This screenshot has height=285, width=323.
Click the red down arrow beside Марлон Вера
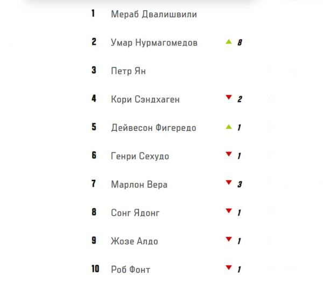229,182
